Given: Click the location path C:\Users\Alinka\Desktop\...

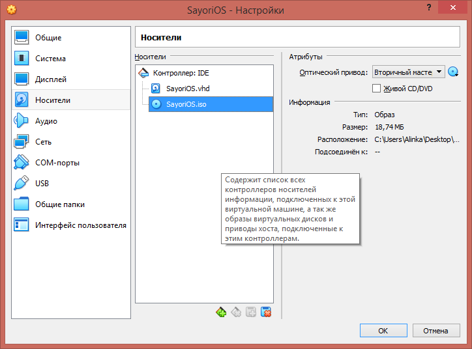Looking at the screenshot, I should 417,139.
